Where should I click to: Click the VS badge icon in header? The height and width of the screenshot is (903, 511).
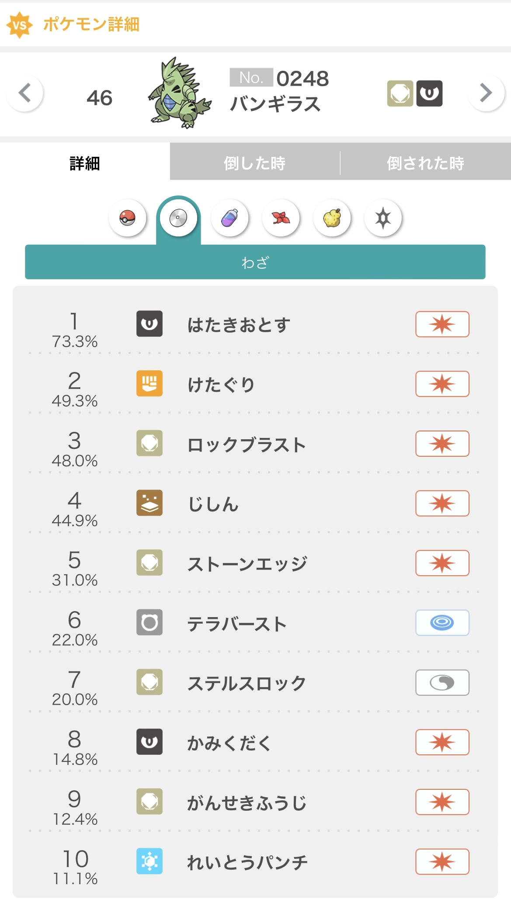[x=20, y=25]
